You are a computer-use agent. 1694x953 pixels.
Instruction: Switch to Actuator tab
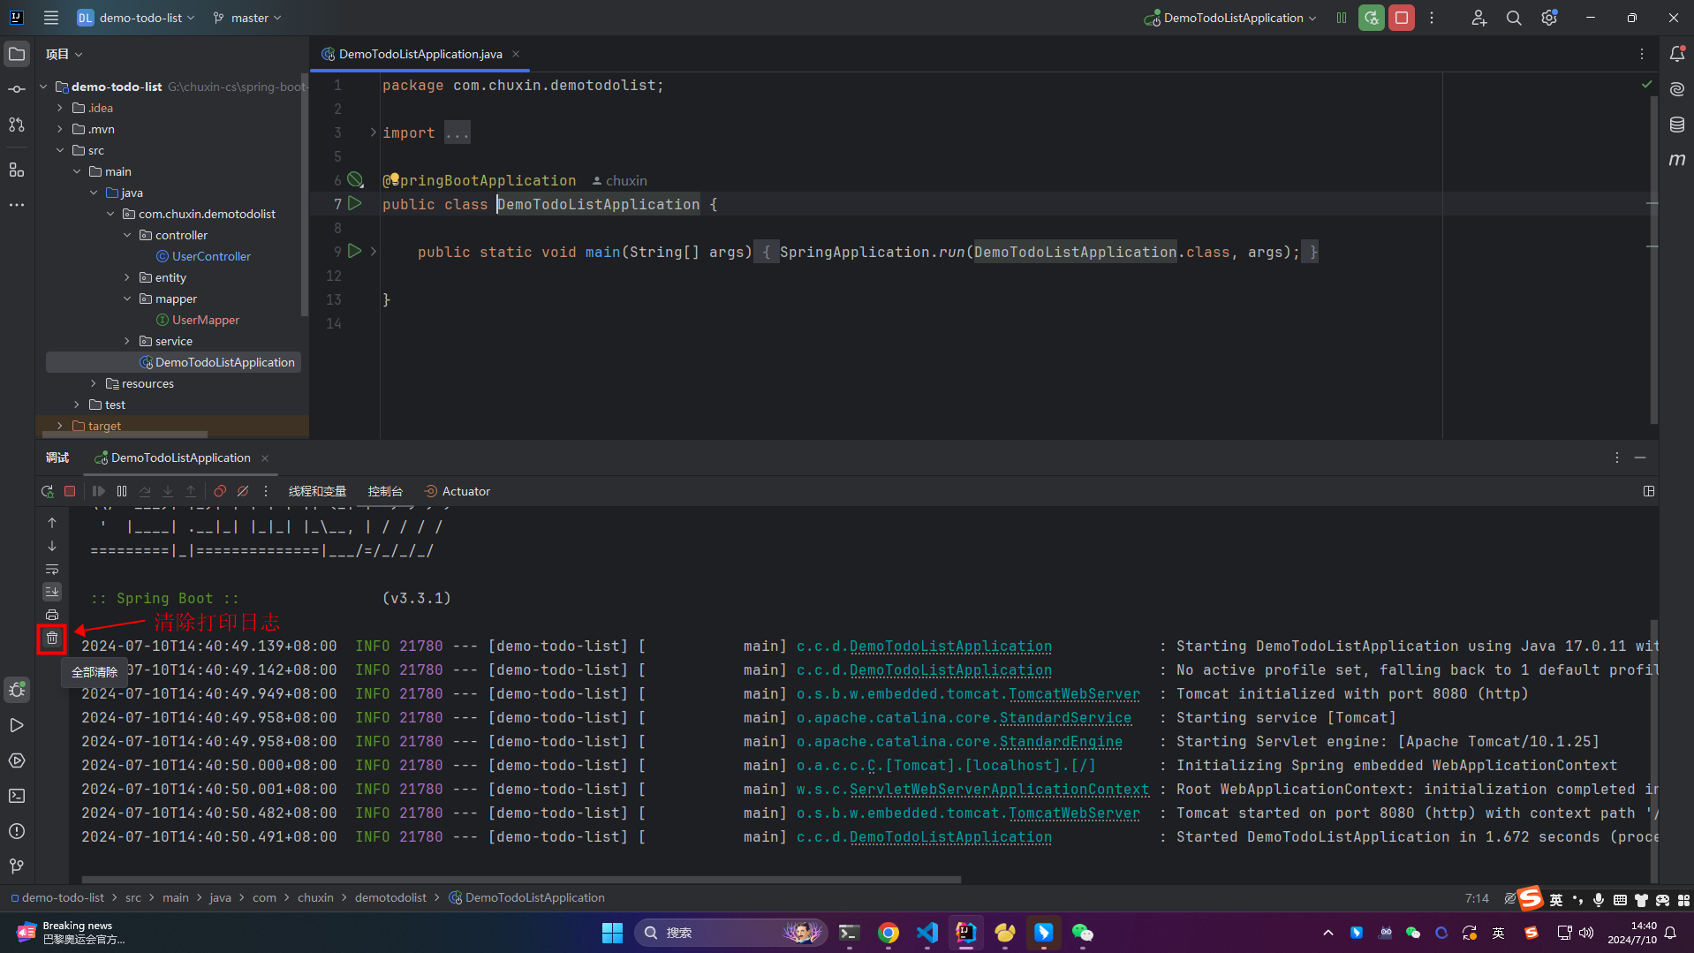click(x=458, y=491)
